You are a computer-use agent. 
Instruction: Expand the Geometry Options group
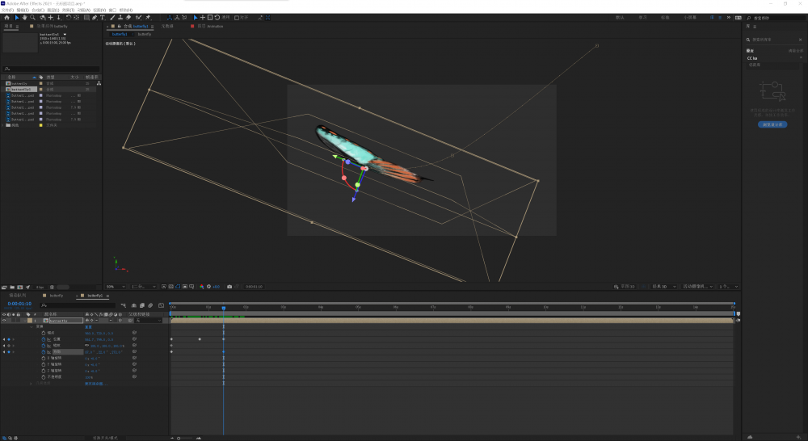point(31,384)
